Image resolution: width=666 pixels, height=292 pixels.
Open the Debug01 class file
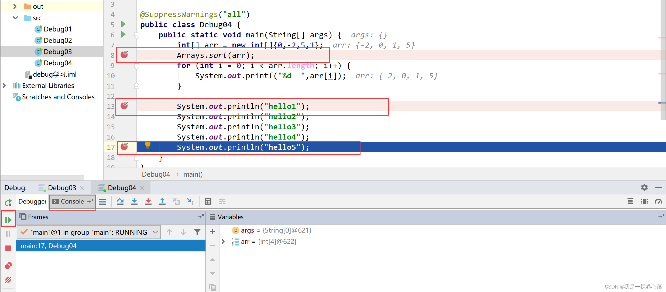pos(57,29)
